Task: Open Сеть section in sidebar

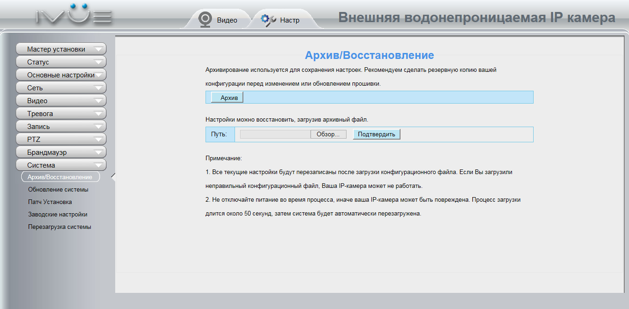Action: (61, 87)
